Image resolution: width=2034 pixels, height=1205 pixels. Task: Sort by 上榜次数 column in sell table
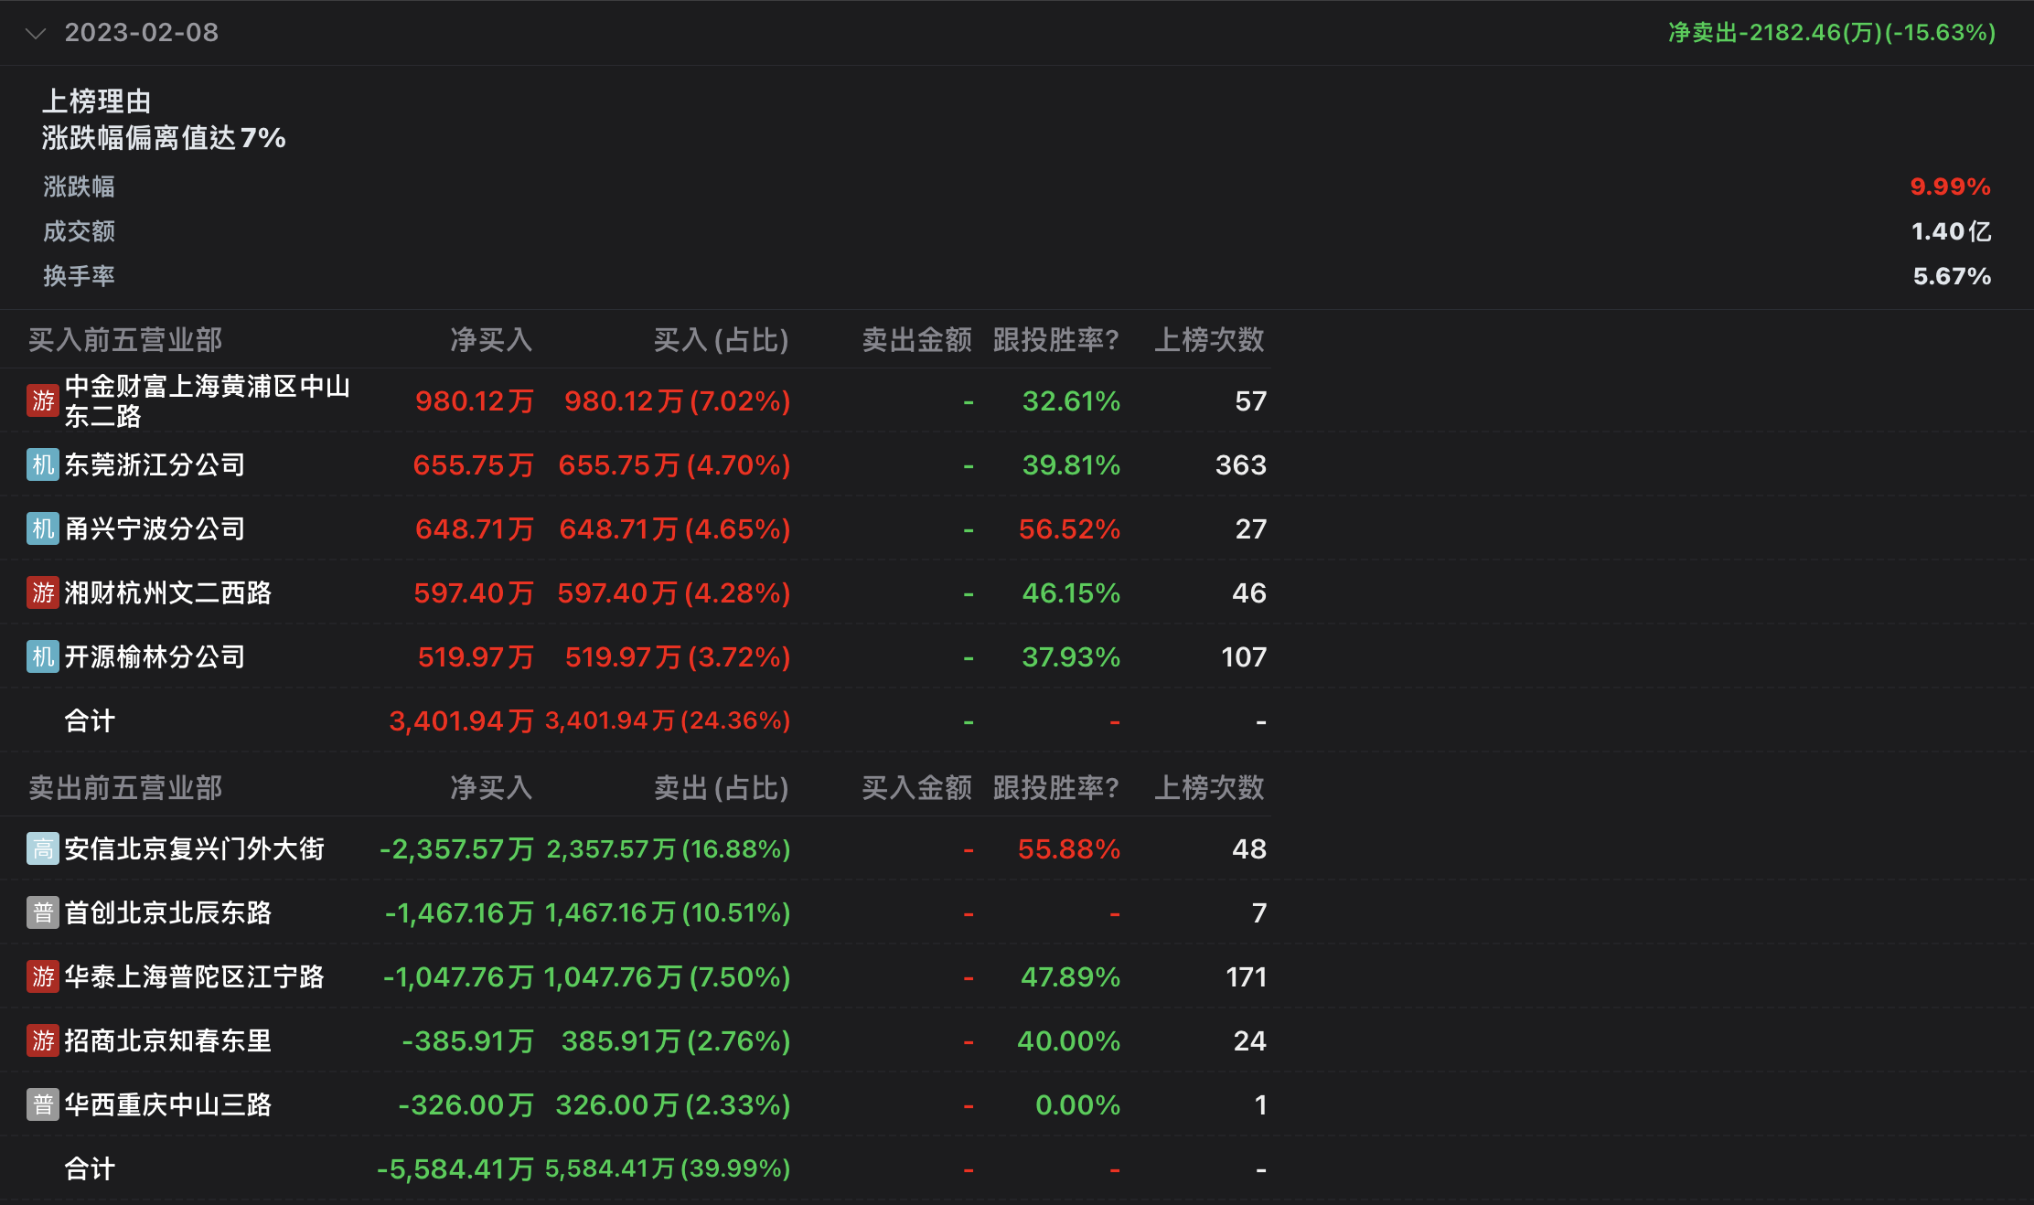pyautogui.click(x=1208, y=788)
